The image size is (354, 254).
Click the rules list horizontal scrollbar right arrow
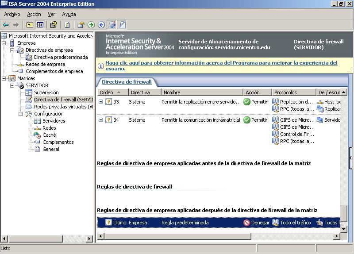[x=337, y=236]
